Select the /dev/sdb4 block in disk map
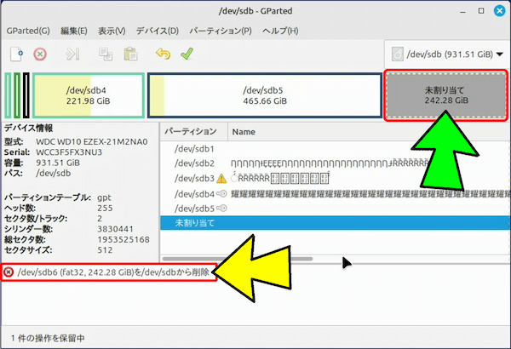 pyautogui.click(x=88, y=94)
